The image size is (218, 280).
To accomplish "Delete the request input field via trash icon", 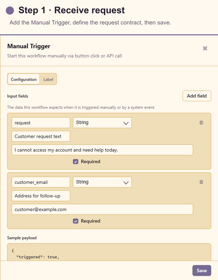I will 201,122.
